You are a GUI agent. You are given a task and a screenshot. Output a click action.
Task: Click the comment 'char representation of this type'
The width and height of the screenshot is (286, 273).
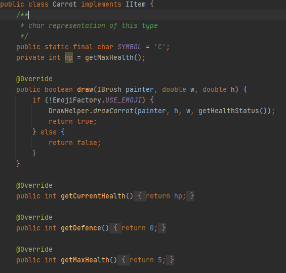93,25
